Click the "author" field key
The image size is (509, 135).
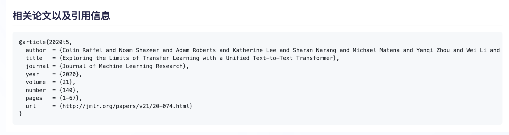36,50
